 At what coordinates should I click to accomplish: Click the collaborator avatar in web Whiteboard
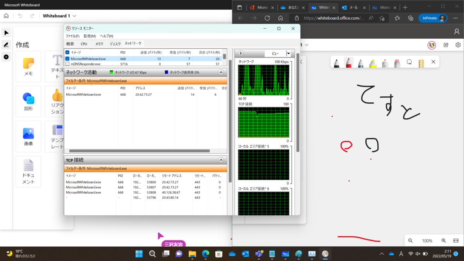click(432, 45)
